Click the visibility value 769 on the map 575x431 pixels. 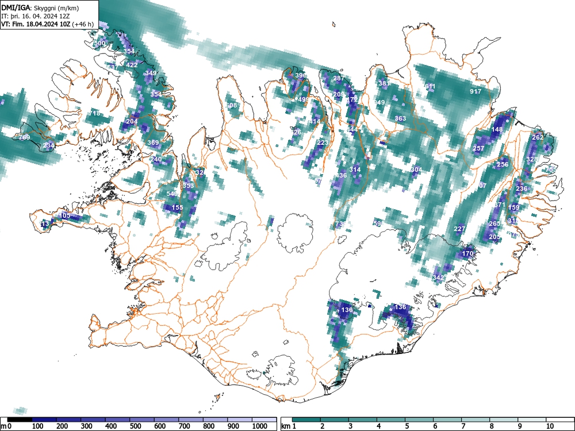point(24,137)
